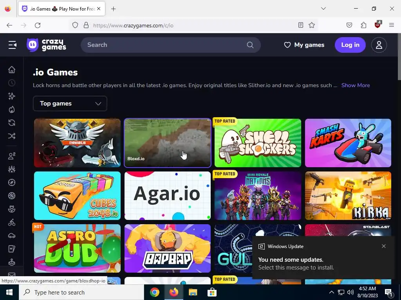
Task: Open the joystick category icon in sidebar
Action: click(12, 262)
